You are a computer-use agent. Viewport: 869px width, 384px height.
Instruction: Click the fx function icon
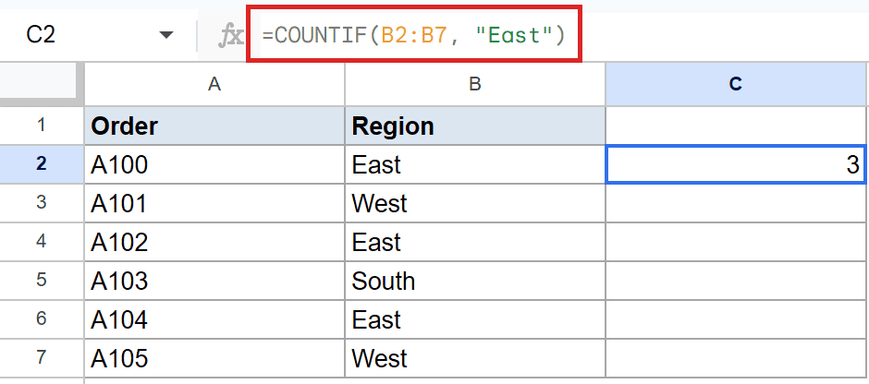tap(231, 37)
